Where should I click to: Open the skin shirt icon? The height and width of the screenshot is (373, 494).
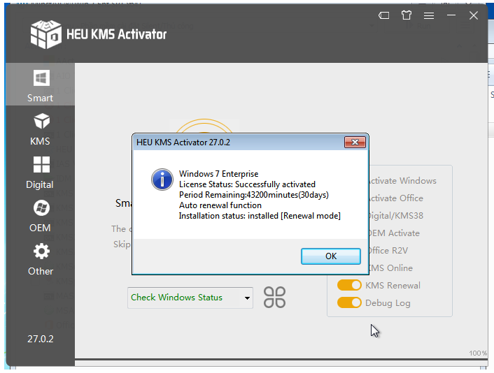(407, 15)
